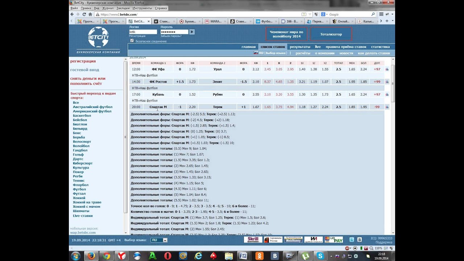
Task: Toggle the безопасное соединение checkbox
Action: [132, 41]
